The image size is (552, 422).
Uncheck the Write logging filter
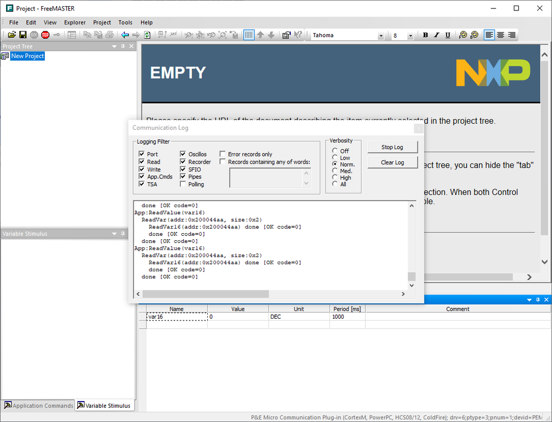(x=141, y=169)
